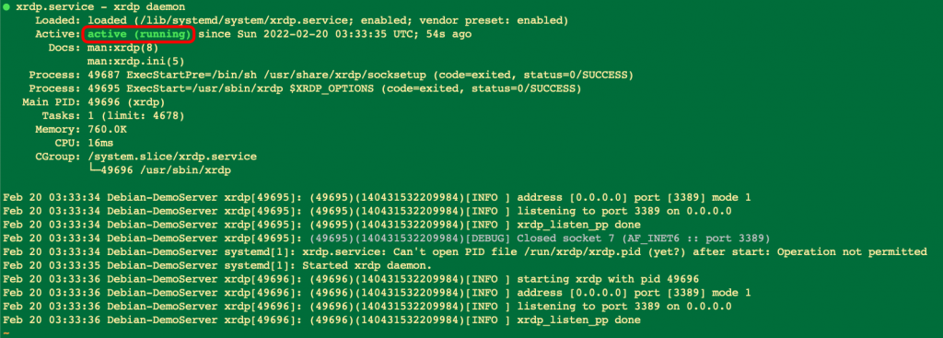Click the $XRDP_OPTIONS ExecStart line

305,88
